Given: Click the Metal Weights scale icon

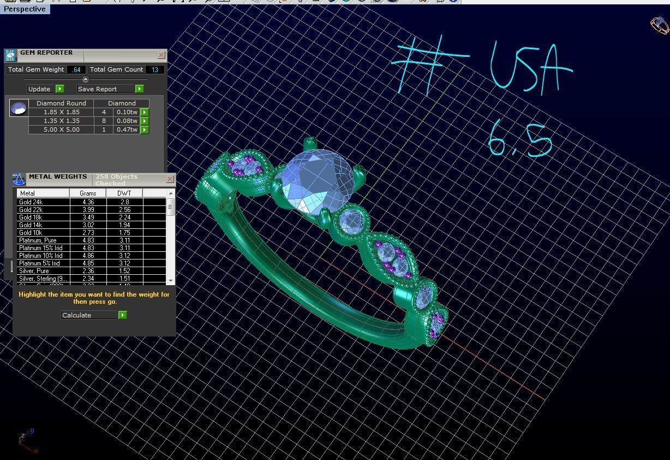Looking at the screenshot, I should pos(19,179).
